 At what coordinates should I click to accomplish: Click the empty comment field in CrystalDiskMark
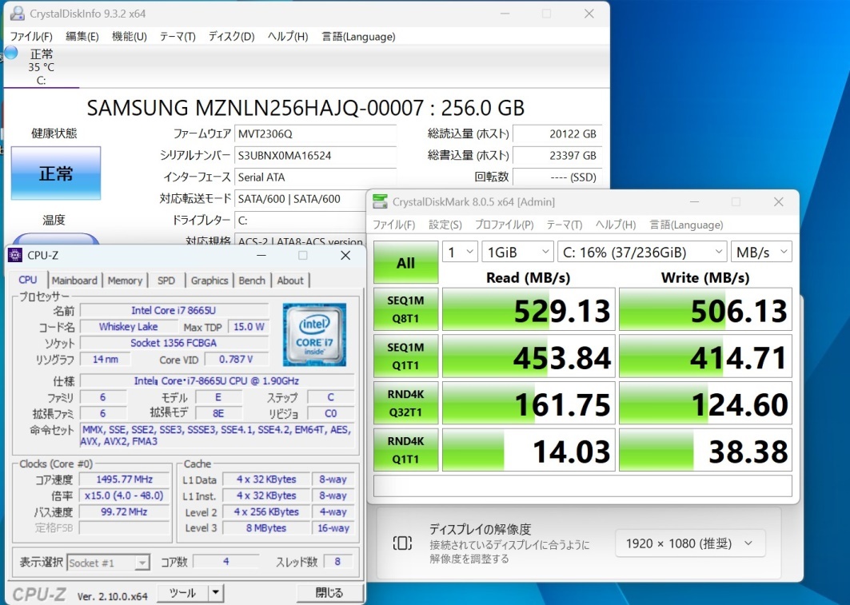click(x=583, y=486)
